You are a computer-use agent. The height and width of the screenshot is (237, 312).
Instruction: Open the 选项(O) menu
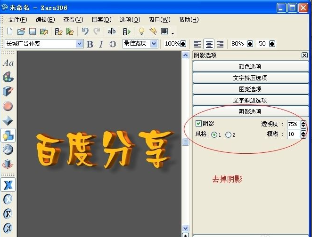pos(130,19)
